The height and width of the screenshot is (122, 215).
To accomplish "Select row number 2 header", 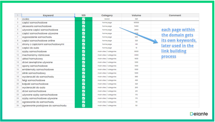I will tap(18, 19).
